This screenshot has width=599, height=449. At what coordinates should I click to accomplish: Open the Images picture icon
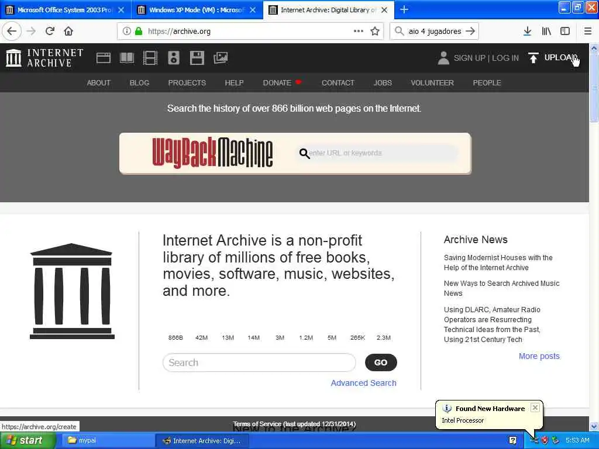coord(221,58)
